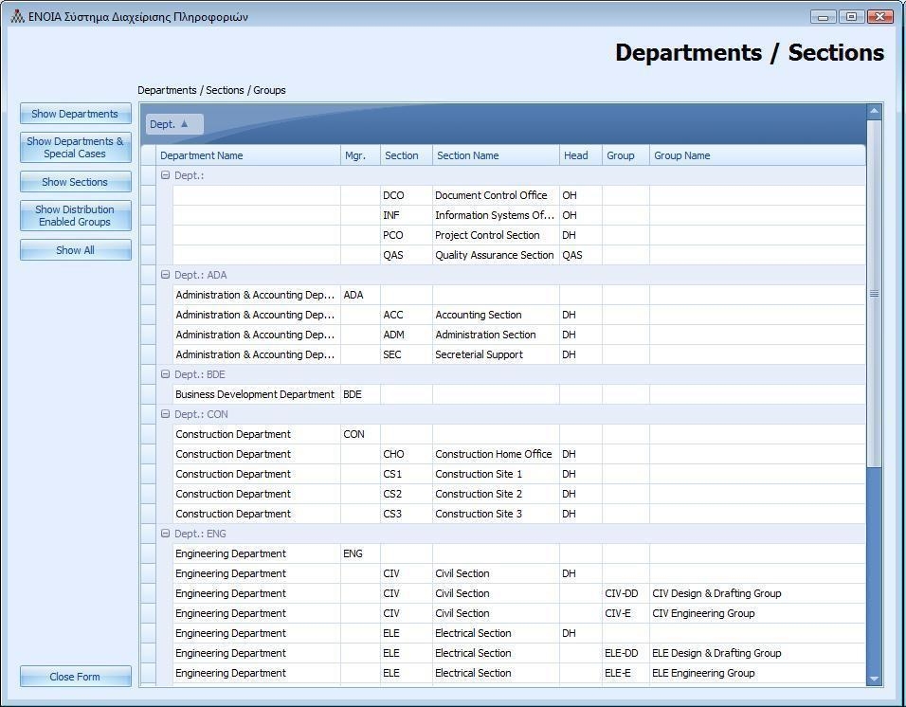The height and width of the screenshot is (707, 906).
Task: Sort by Department Name column header
Action: click(246, 155)
